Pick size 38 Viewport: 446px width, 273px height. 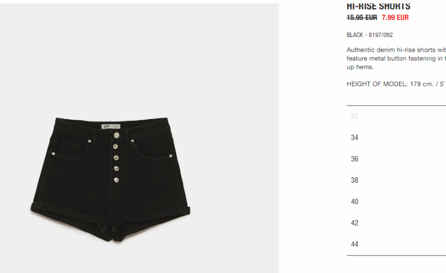coord(354,180)
